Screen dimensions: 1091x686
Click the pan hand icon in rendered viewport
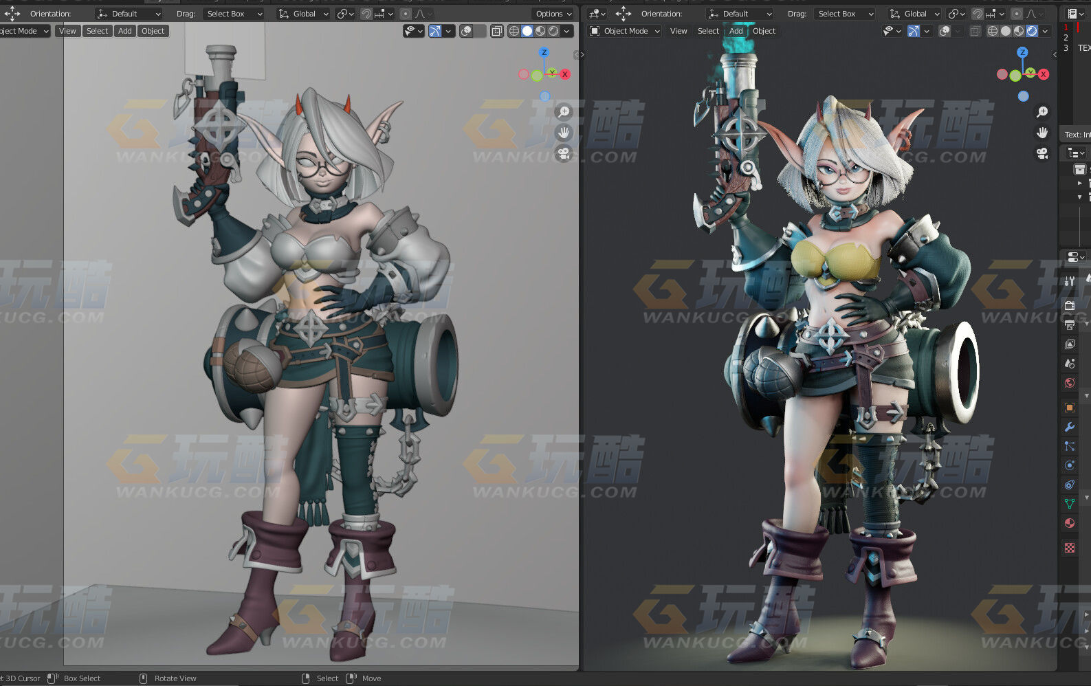click(x=1042, y=132)
